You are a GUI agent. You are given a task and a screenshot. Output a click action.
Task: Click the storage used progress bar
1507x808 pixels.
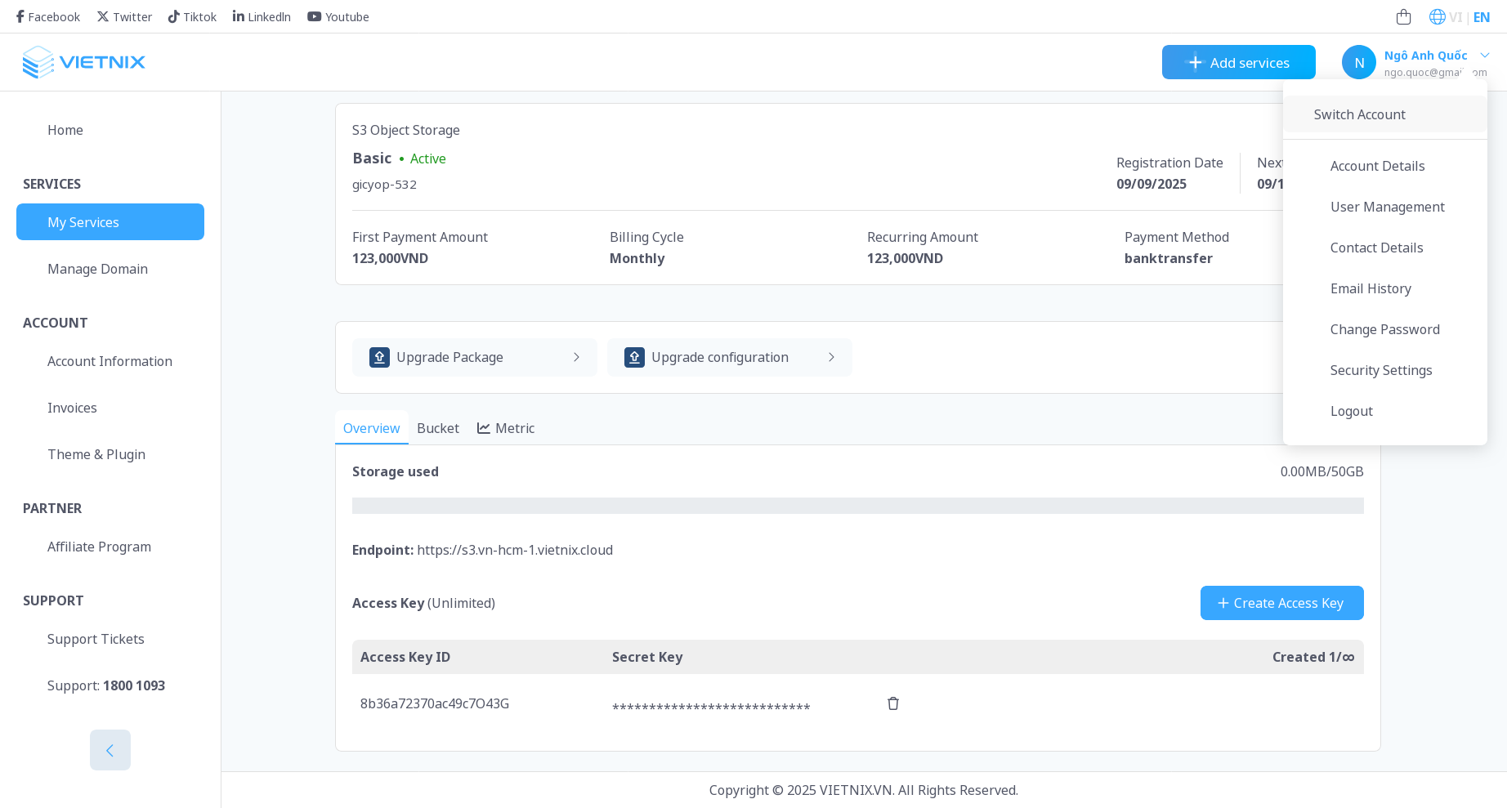857,506
